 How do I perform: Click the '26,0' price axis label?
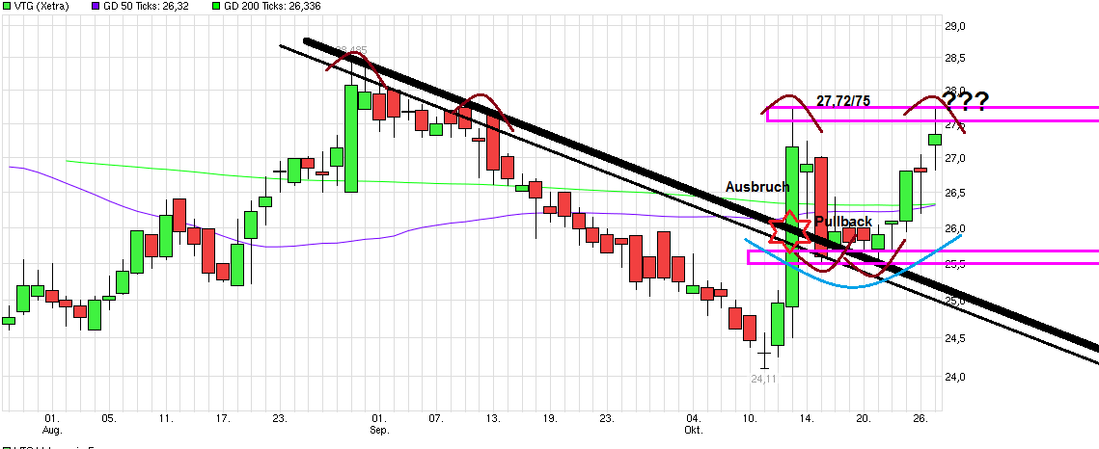[x=955, y=228]
